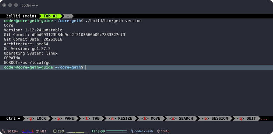Switch to the Tab #2 tab

point(50,16)
